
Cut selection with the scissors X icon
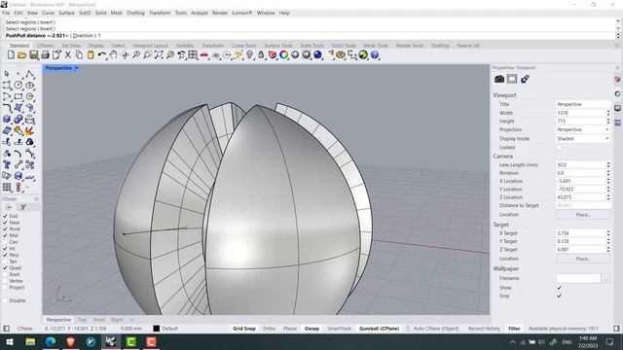[68, 54]
